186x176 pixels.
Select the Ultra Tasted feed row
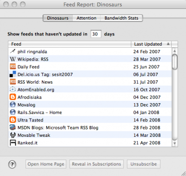tap(90, 120)
